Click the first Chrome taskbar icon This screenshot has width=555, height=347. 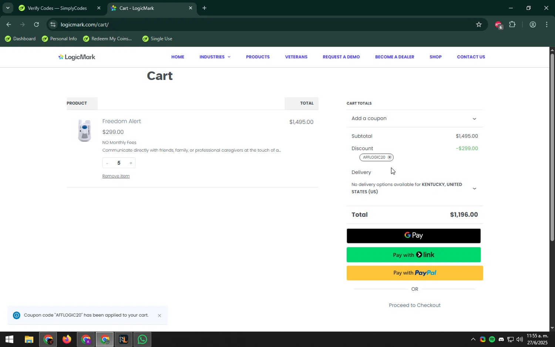tap(48, 340)
